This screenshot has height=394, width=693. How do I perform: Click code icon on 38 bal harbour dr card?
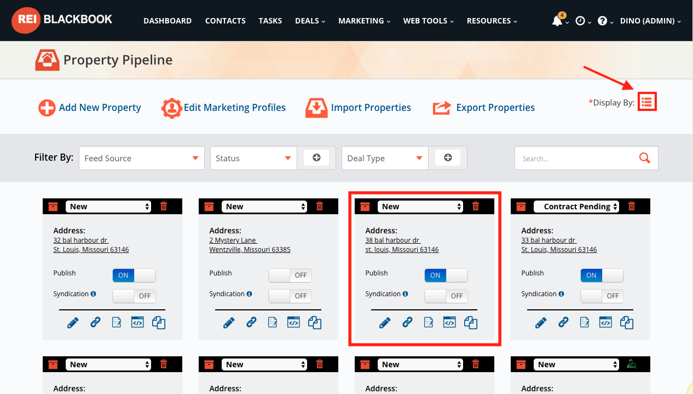(x=449, y=322)
